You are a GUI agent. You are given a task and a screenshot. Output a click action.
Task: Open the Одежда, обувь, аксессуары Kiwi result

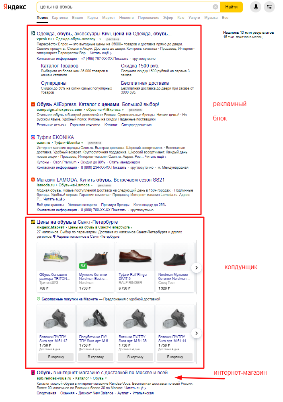(104, 34)
